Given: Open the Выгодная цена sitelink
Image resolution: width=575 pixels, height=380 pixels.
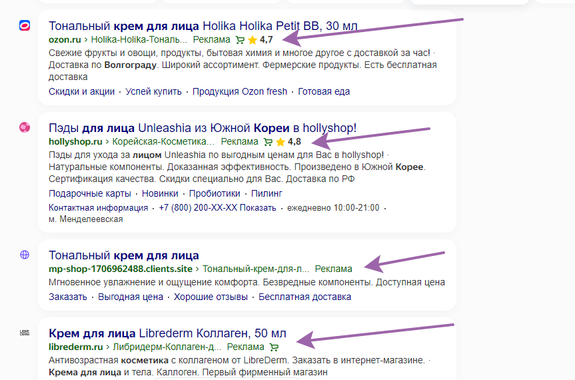Looking at the screenshot, I should (x=130, y=297).
